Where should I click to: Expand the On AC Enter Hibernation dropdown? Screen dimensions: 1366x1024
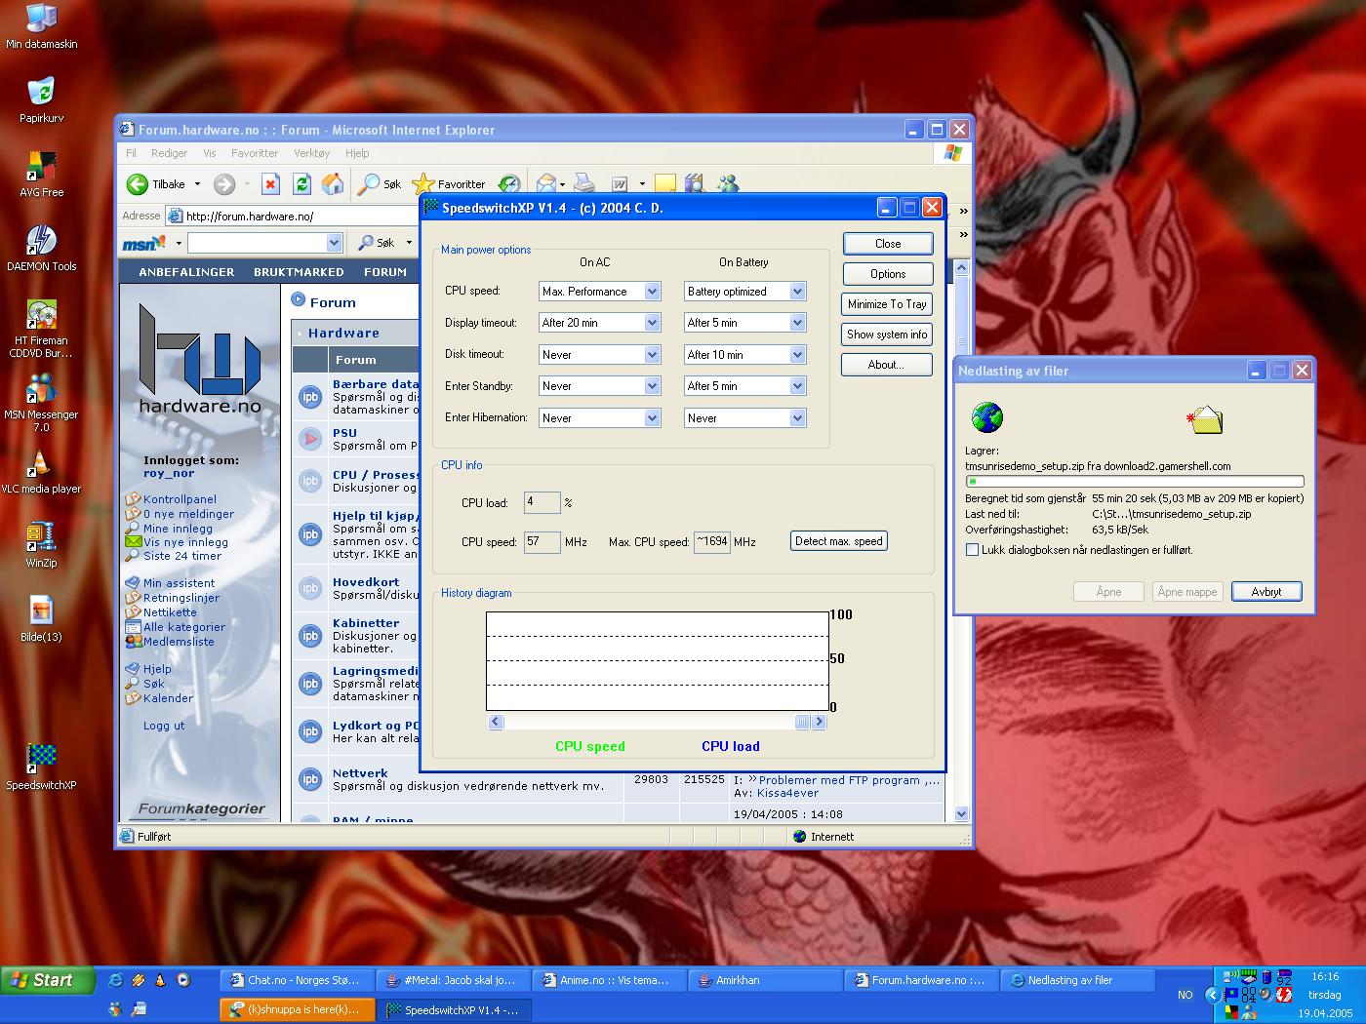(x=652, y=418)
